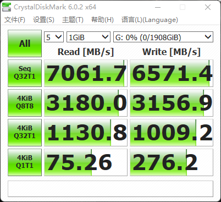Viewport: 221px width, 202px height.
Task: Open the 主题(T) menu
Action: (73, 20)
